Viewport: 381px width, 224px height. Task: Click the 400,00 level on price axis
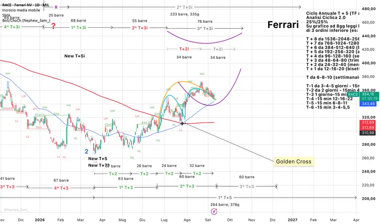point(369,63)
